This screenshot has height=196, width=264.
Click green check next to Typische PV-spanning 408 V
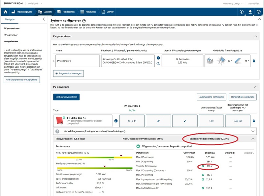203,166
